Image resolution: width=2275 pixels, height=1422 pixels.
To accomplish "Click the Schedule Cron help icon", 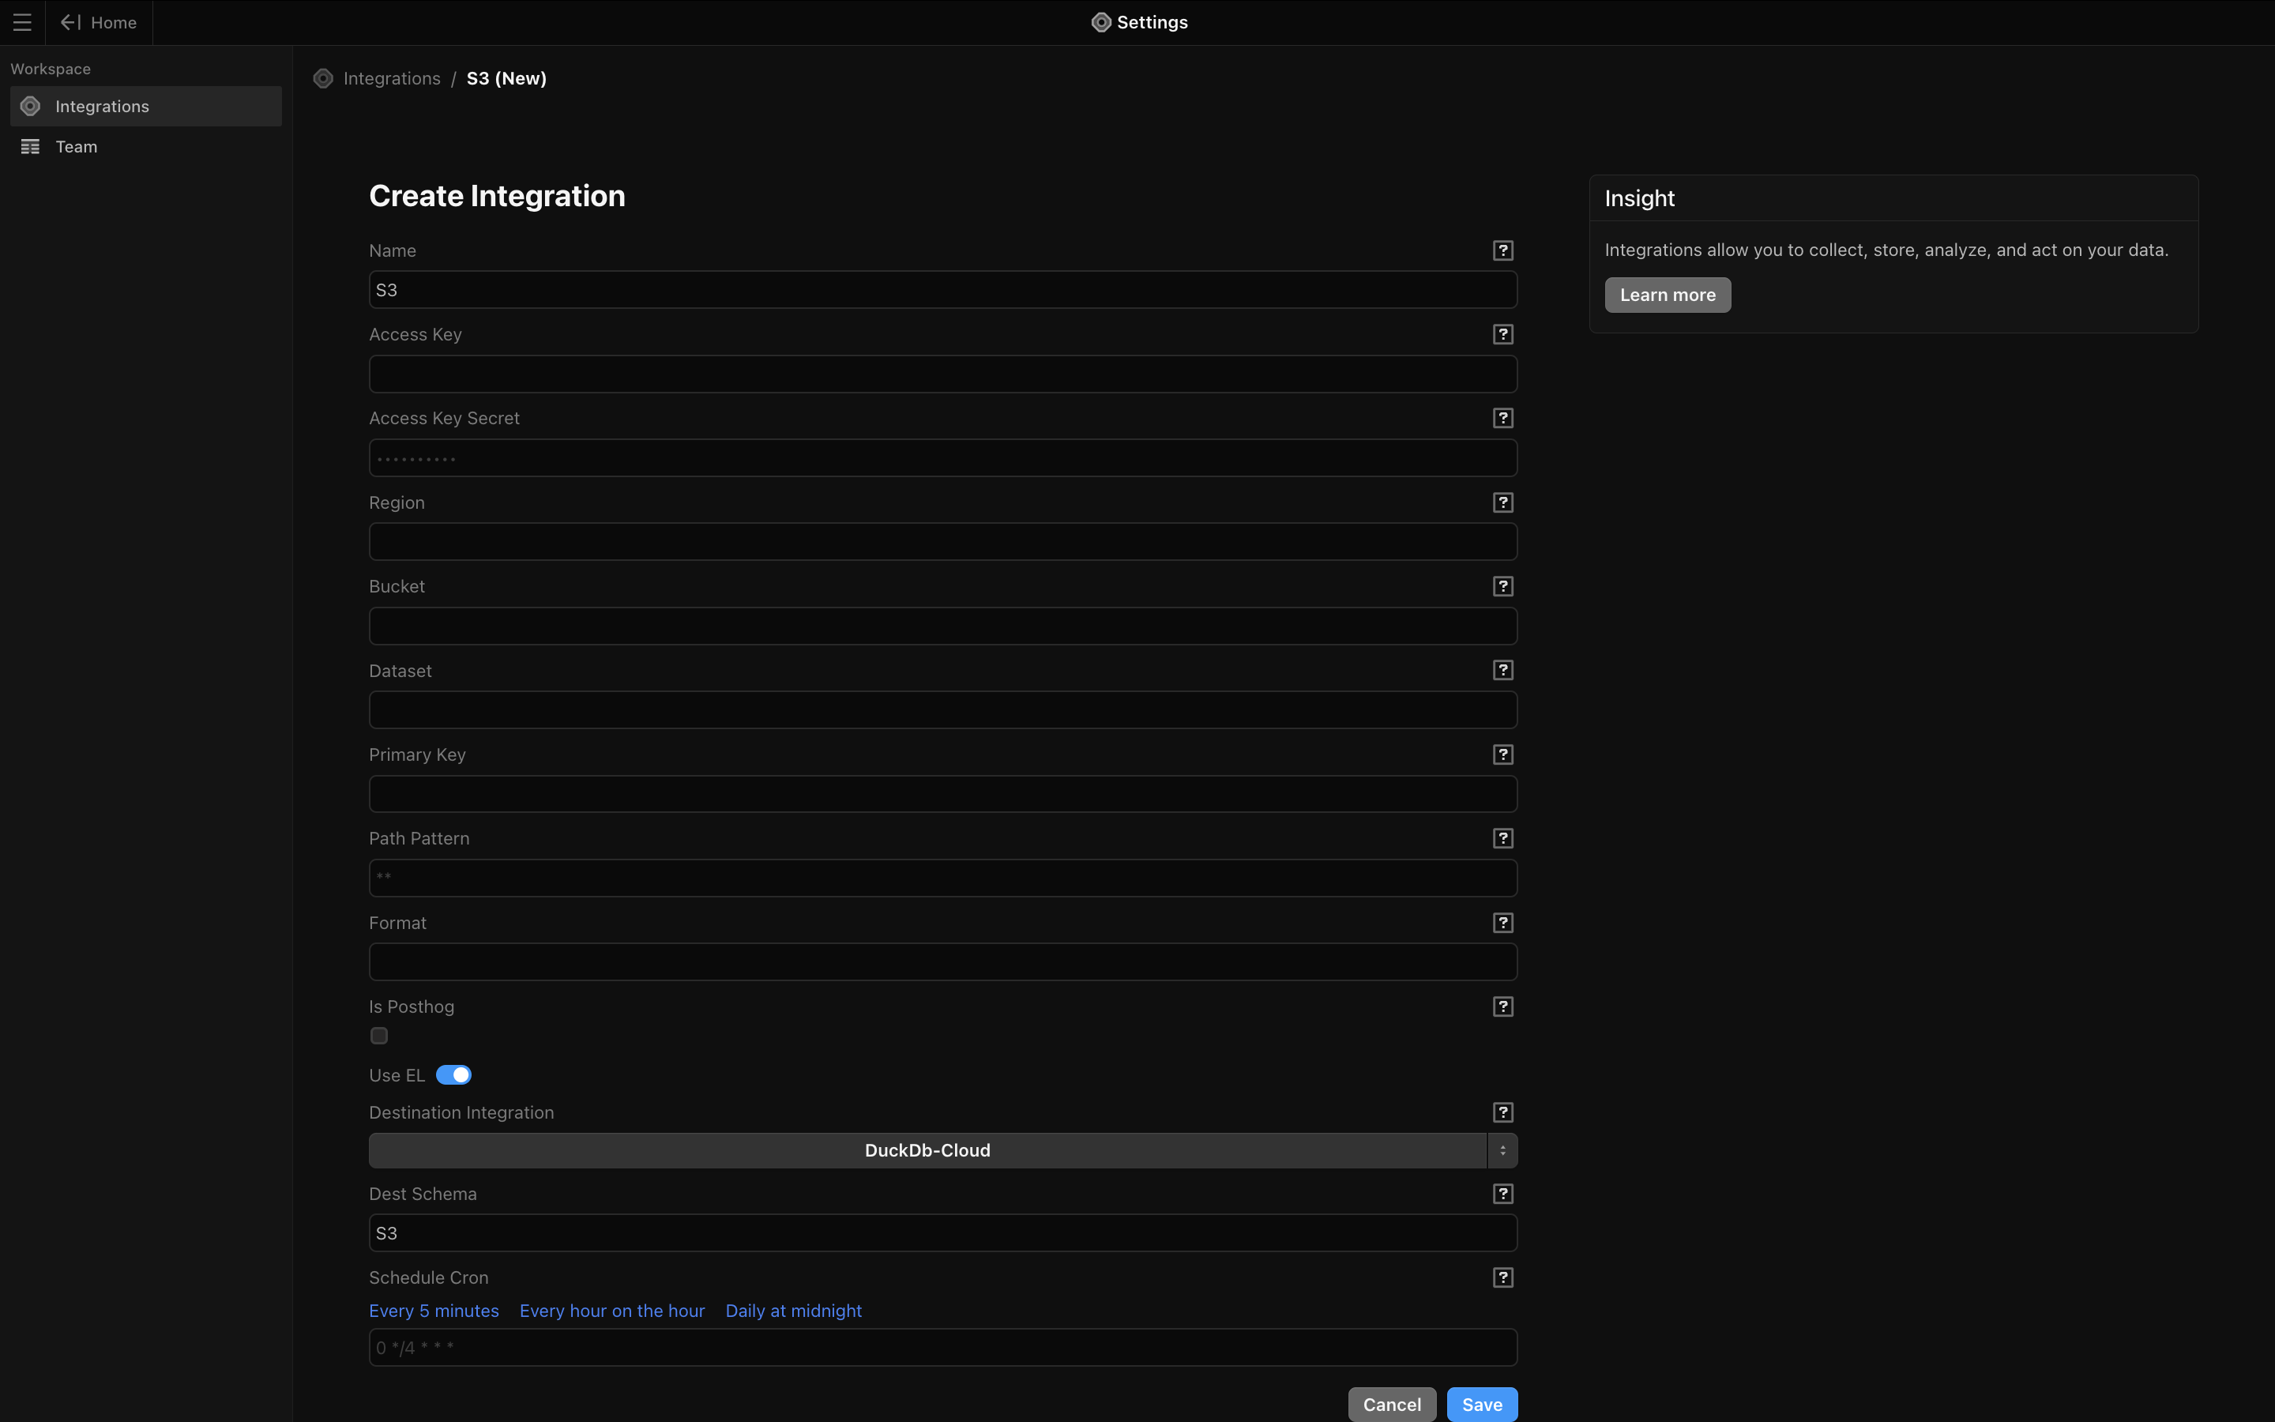I will pos(1502,1278).
